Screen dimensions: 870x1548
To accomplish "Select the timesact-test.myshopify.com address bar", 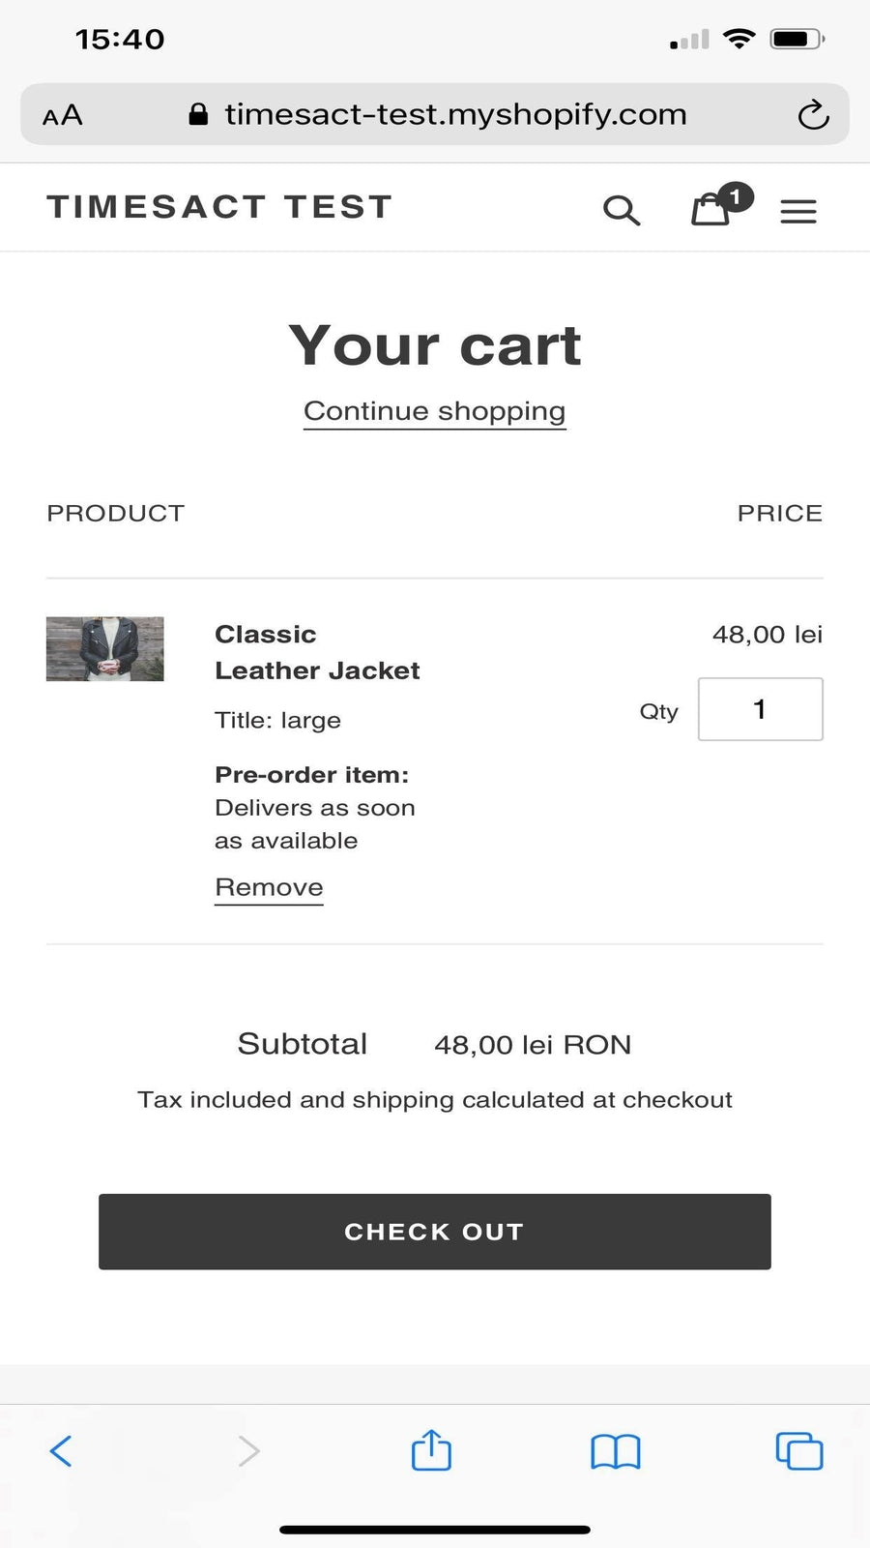I will point(455,115).
